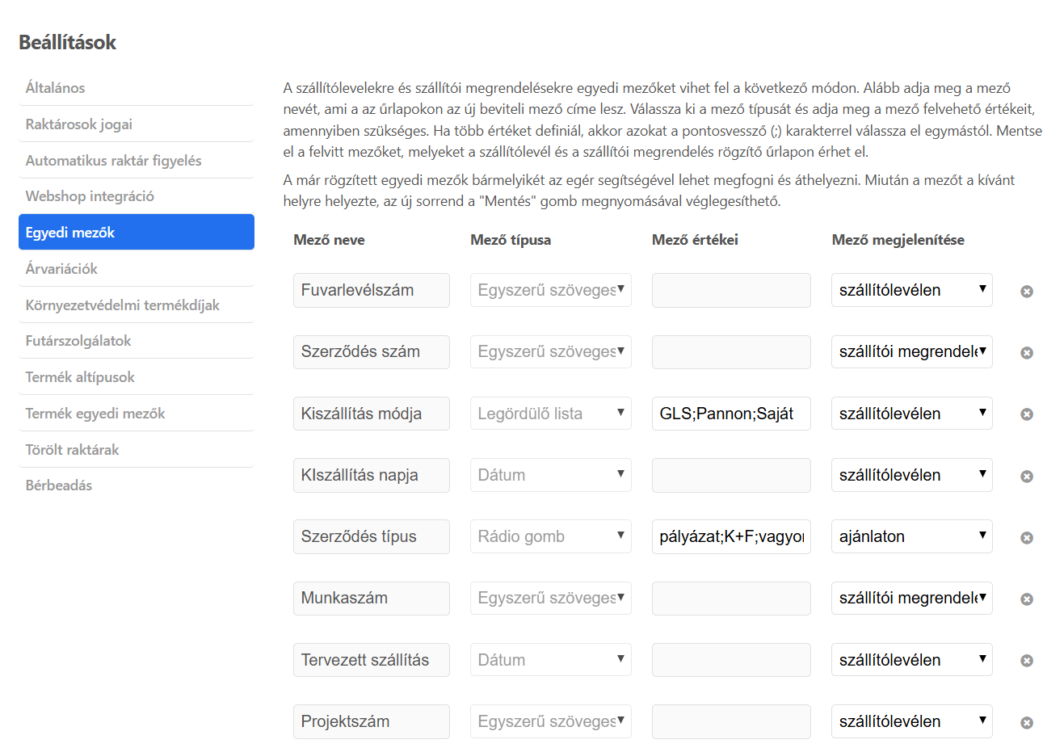Open Rádio gomb type dropdown
Image resolution: width=1064 pixels, height=748 pixels.
coord(551,536)
